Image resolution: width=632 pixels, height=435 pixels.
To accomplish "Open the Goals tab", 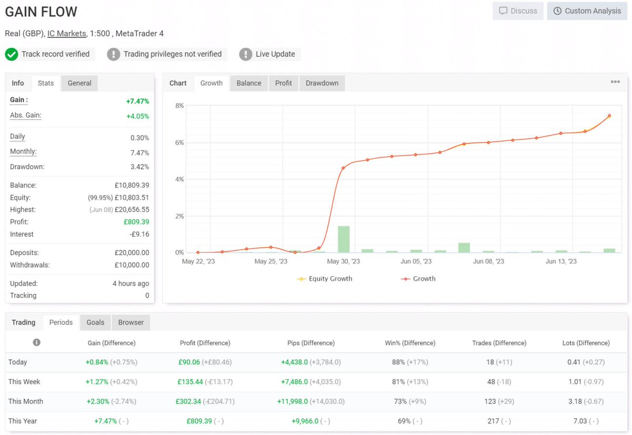I will coord(95,322).
